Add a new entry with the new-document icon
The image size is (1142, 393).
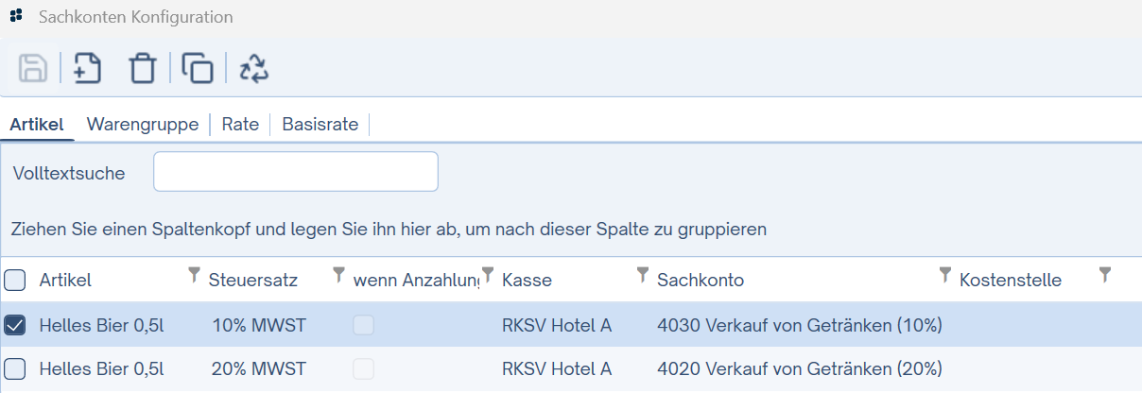tap(88, 68)
